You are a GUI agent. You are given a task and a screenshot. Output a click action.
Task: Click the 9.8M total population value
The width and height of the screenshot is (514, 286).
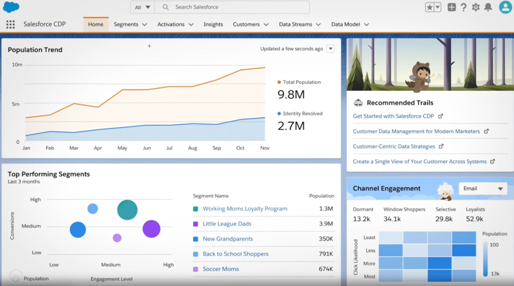[x=291, y=95]
